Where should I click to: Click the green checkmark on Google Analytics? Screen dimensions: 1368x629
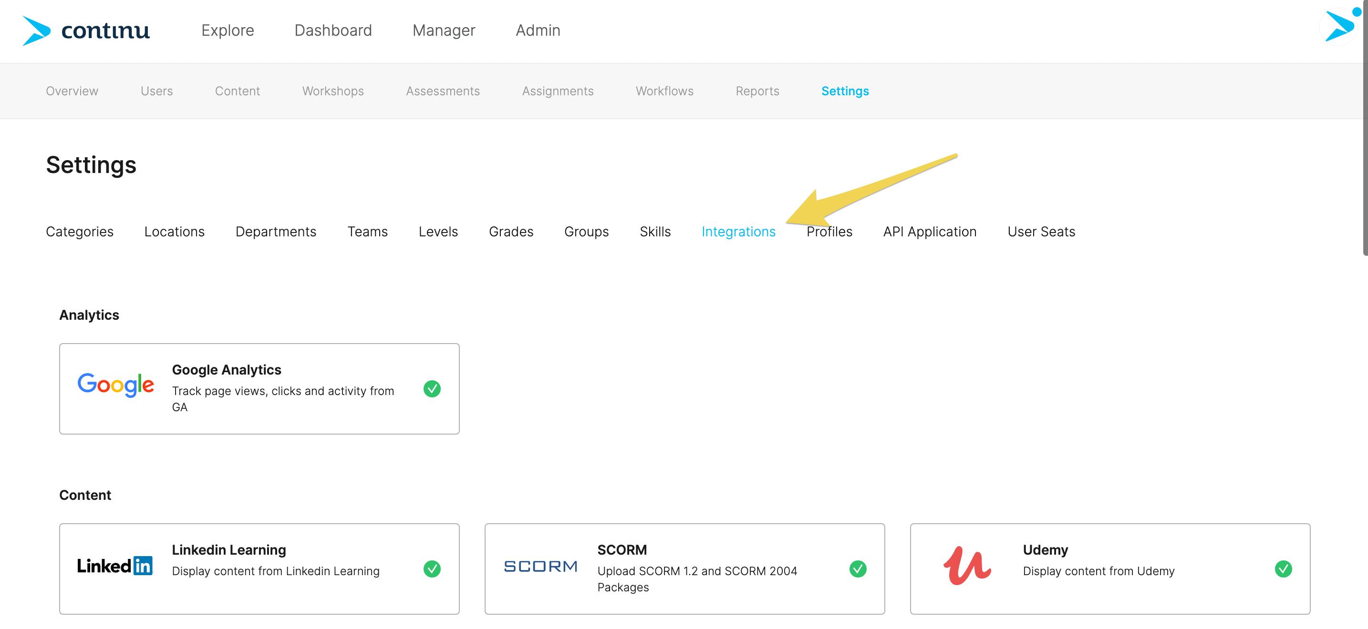pyautogui.click(x=432, y=389)
